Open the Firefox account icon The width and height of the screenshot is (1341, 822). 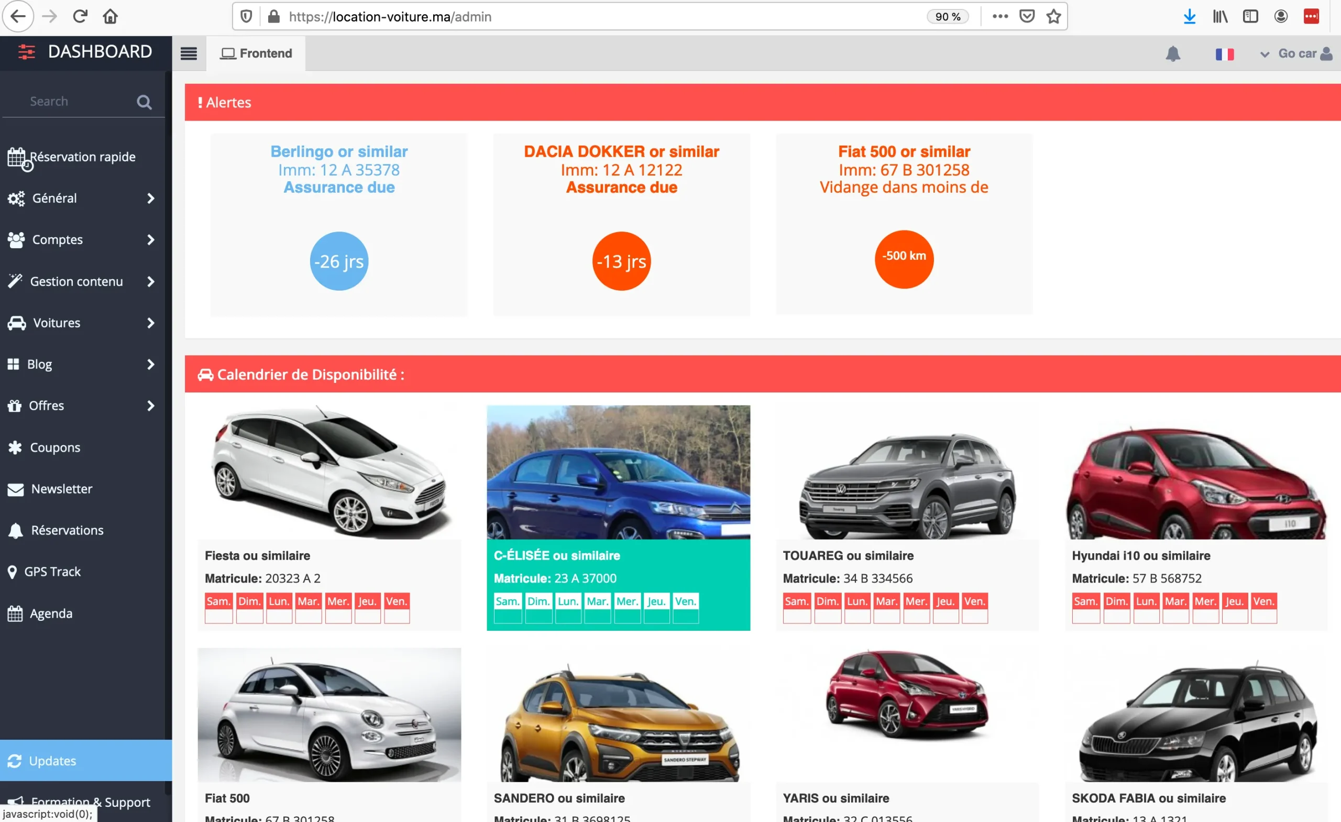coord(1281,16)
